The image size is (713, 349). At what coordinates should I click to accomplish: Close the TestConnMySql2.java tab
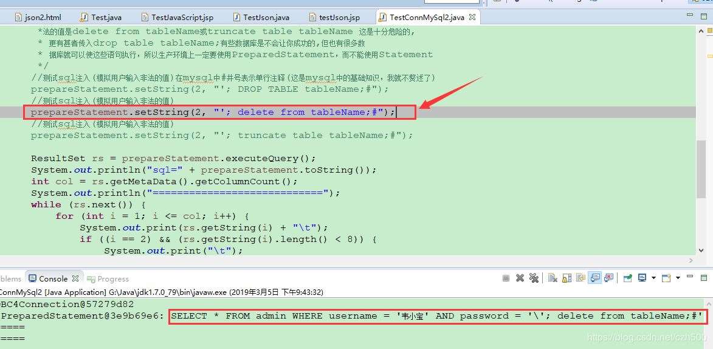[x=472, y=17]
